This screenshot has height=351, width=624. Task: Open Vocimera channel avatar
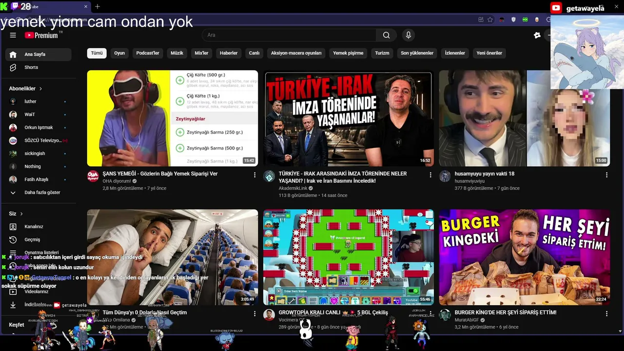pyautogui.click(x=269, y=315)
